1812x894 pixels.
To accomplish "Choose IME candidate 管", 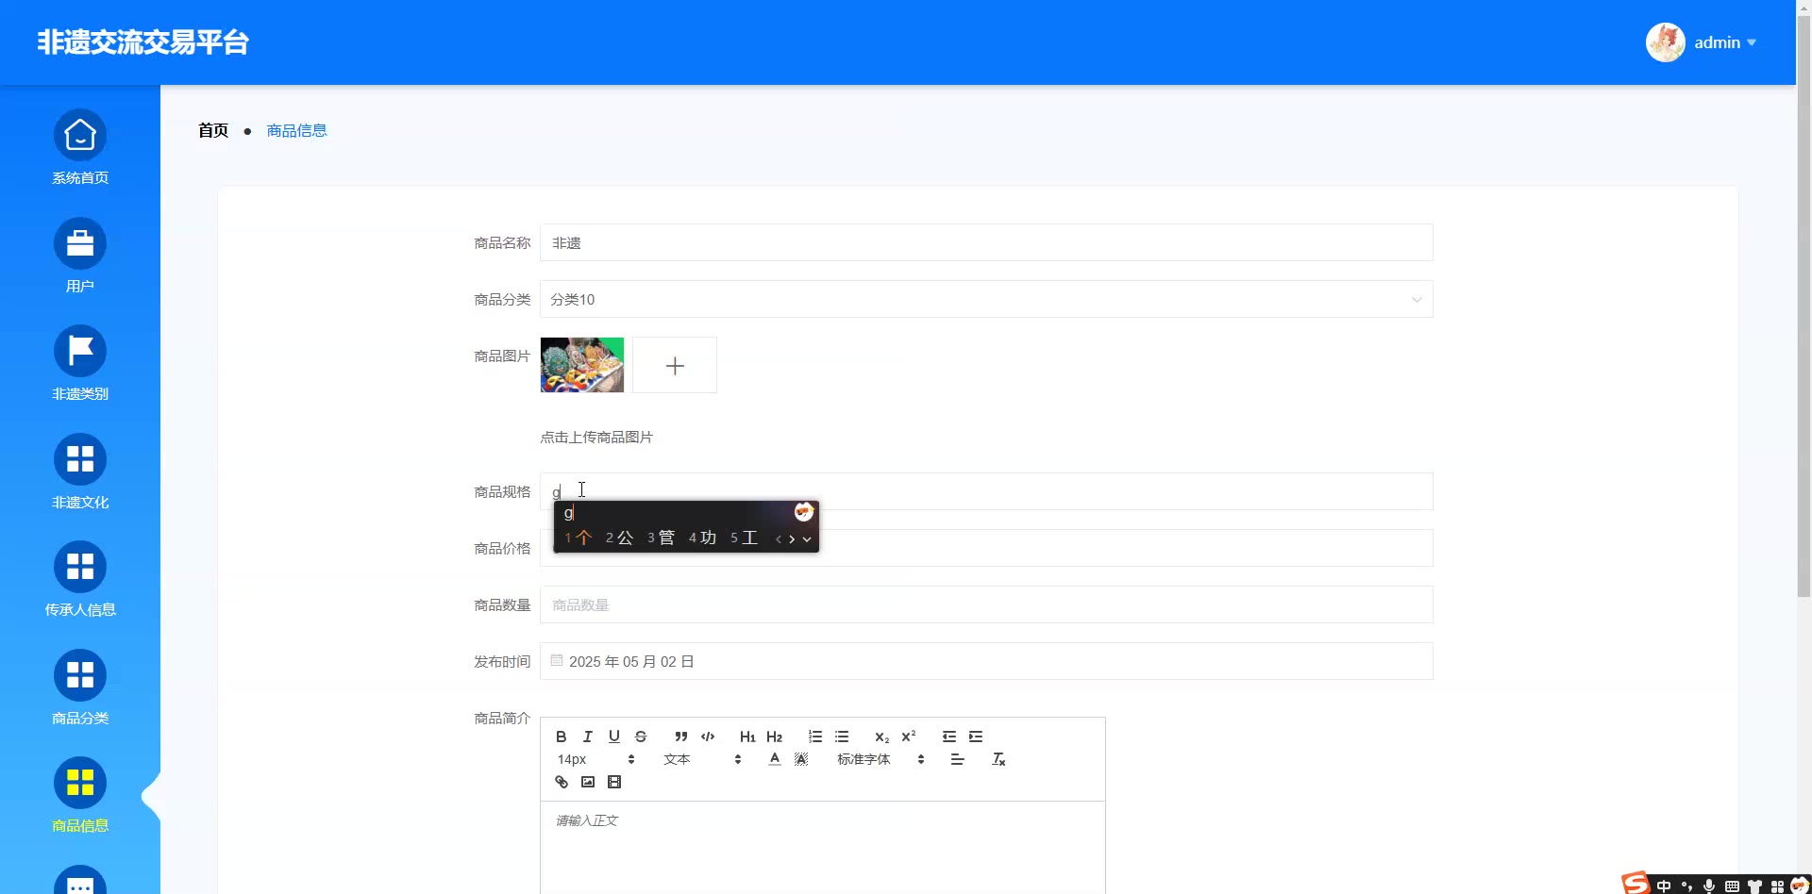I will 661,538.
